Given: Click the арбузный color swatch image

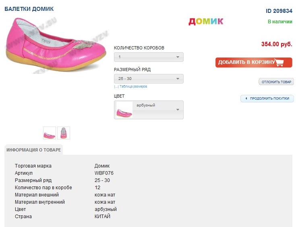Looking at the screenshot, I should pos(124,110).
